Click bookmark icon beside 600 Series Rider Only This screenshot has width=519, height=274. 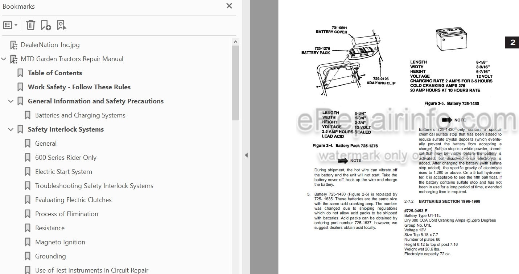tap(28, 158)
